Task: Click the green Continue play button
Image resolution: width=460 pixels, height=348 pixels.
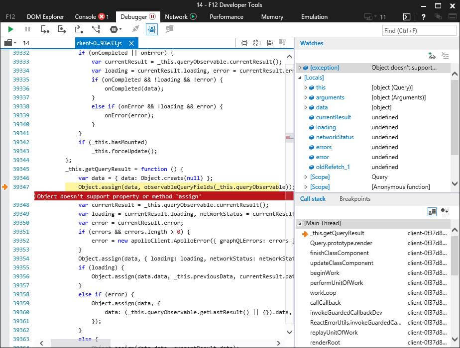Action: click(10, 29)
